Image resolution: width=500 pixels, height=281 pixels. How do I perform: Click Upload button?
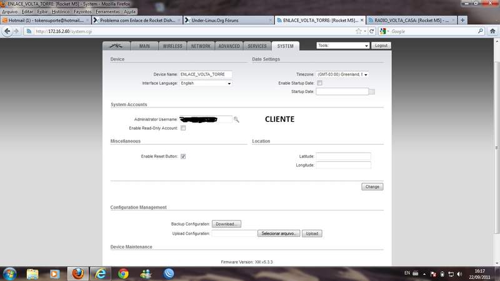click(x=312, y=234)
